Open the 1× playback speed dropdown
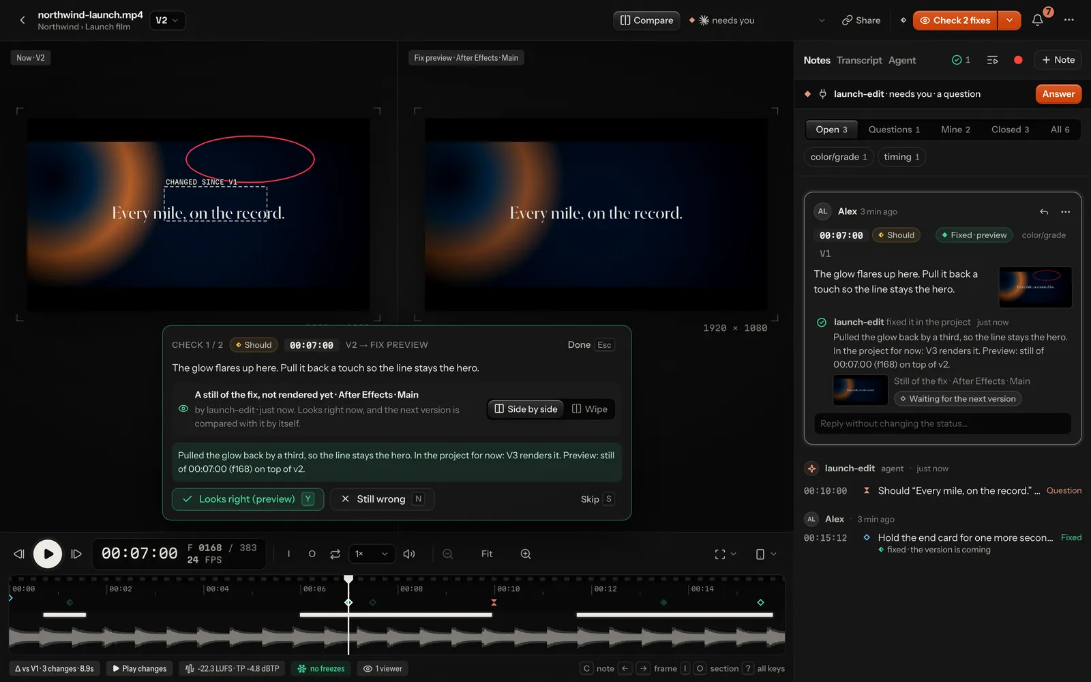Screen dimensions: 1091x682 pos(372,554)
